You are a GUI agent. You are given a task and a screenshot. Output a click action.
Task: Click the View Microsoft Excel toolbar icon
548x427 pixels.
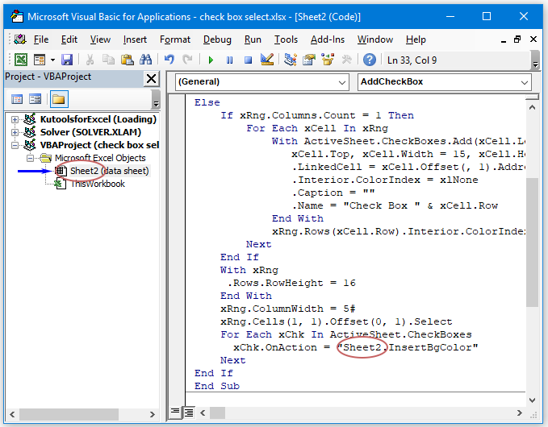click(x=20, y=60)
